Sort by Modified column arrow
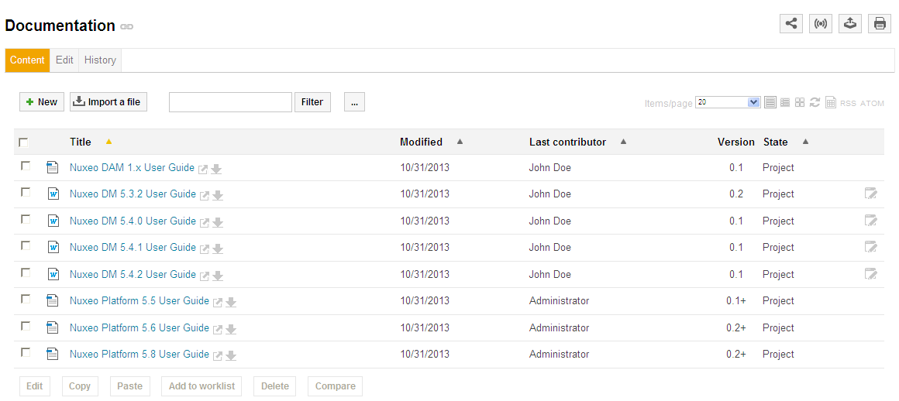Viewport: 899px width, 401px height. pyautogui.click(x=460, y=141)
